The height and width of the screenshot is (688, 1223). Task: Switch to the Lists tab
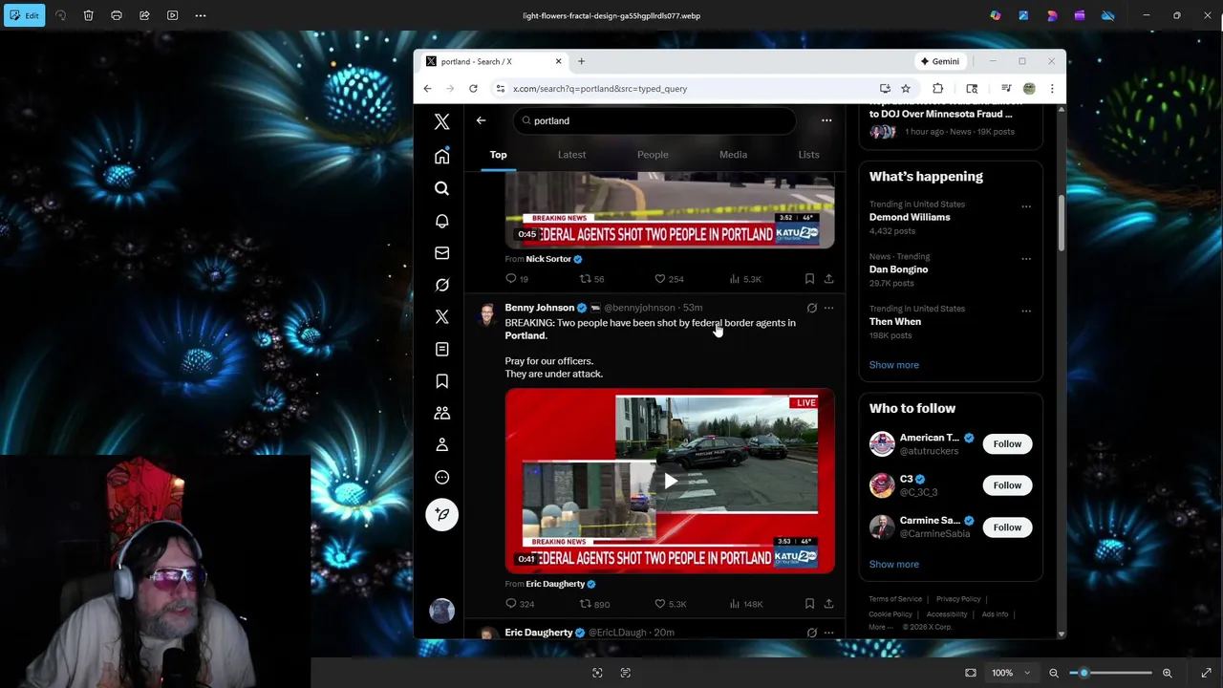point(808,155)
